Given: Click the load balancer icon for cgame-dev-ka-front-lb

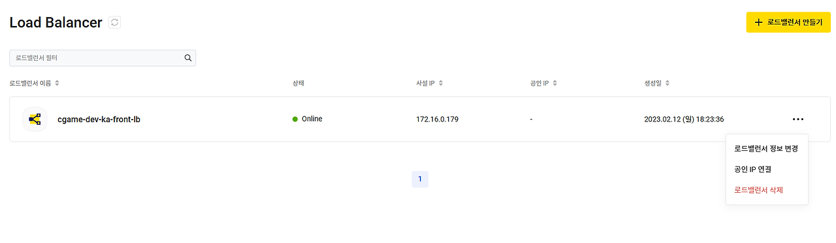Looking at the screenshot, I should [x=35, y=119].
